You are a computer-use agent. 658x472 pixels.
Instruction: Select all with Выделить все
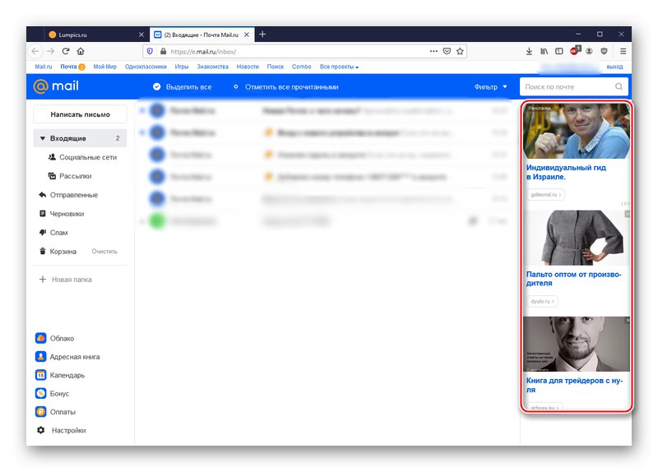point(182,87)
